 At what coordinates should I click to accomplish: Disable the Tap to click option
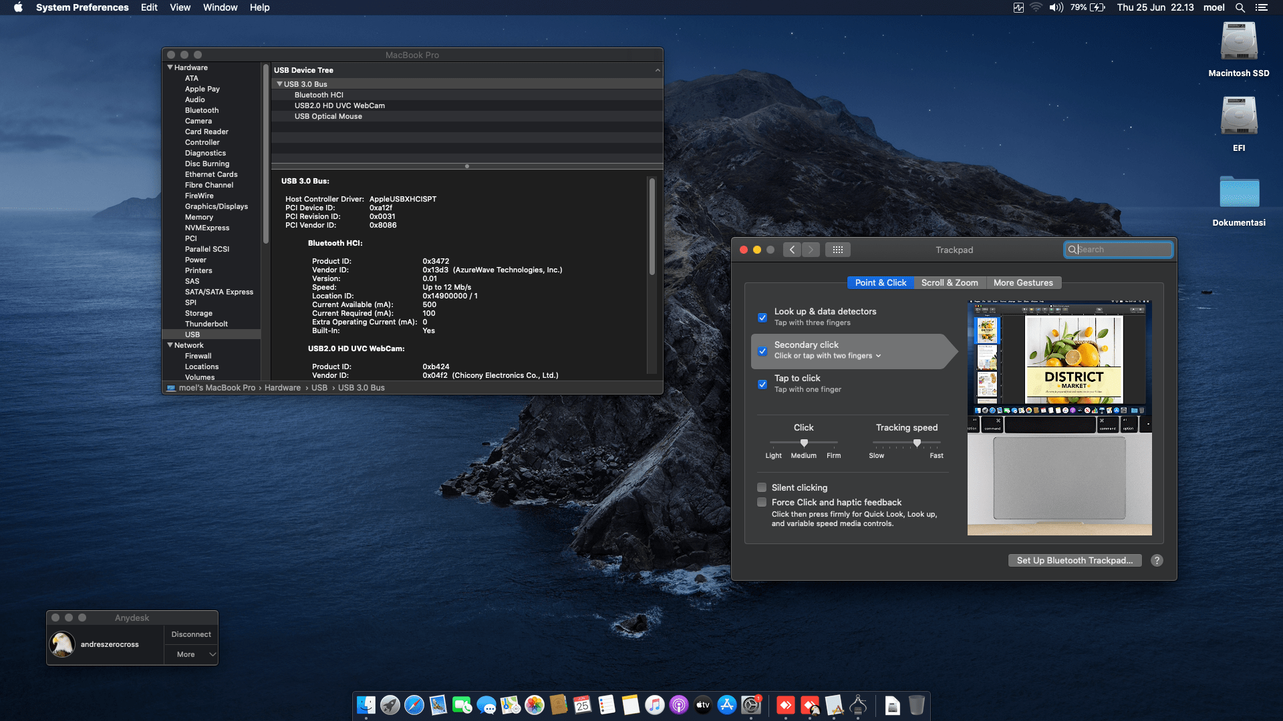click(x=762, y=385)
